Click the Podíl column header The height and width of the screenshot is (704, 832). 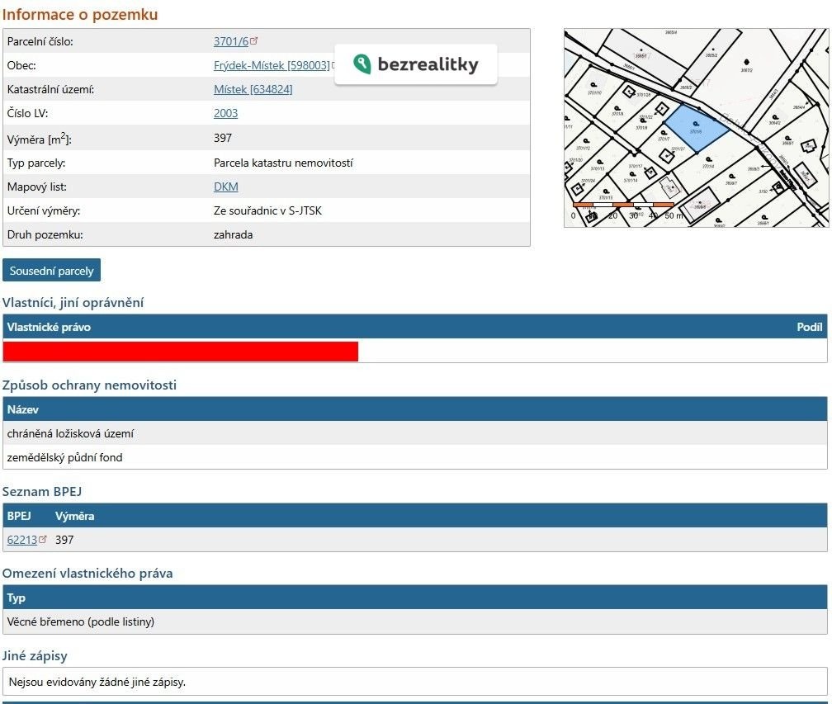pos(809,327)
